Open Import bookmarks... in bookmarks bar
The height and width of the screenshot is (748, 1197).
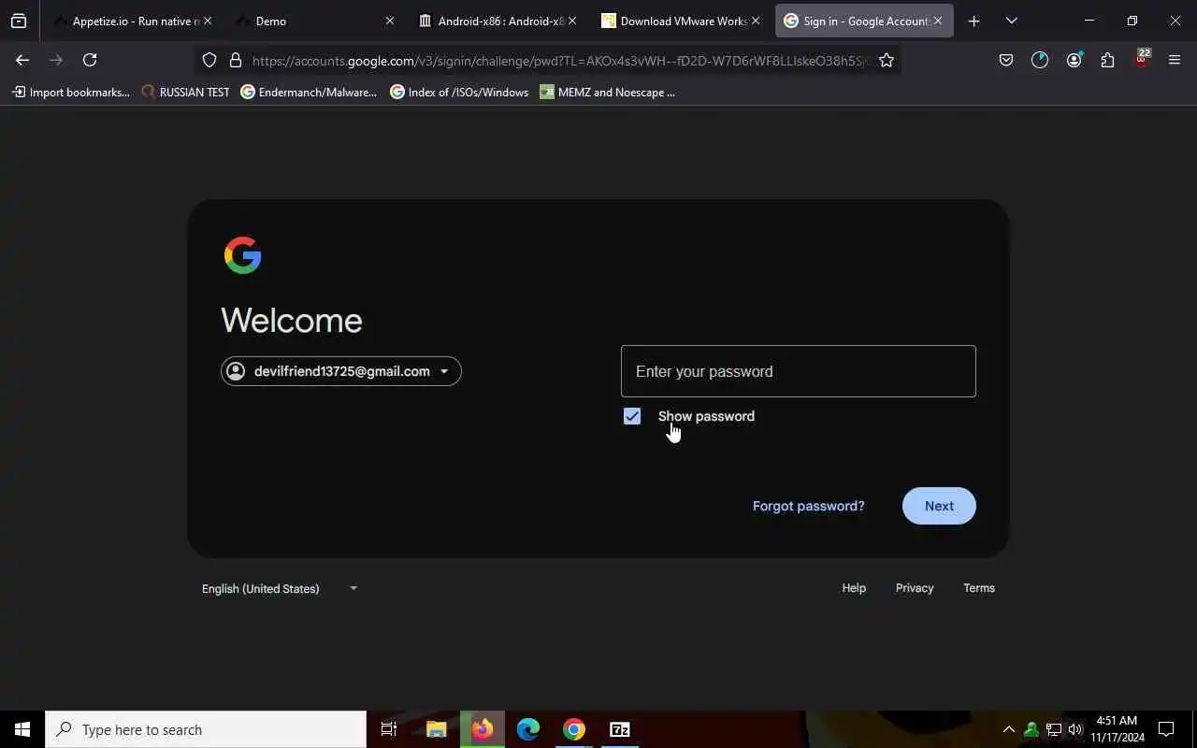[x=70, y=92]
